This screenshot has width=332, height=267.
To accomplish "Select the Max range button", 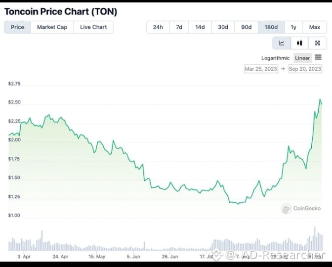I will (x=315, y=27).
